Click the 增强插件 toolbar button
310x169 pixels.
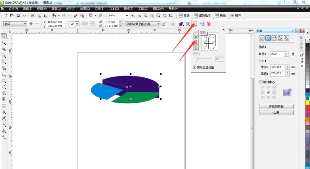pos(202,15)
